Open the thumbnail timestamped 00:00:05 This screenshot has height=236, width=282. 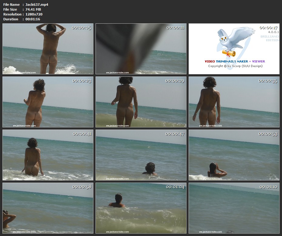point(48,49)
